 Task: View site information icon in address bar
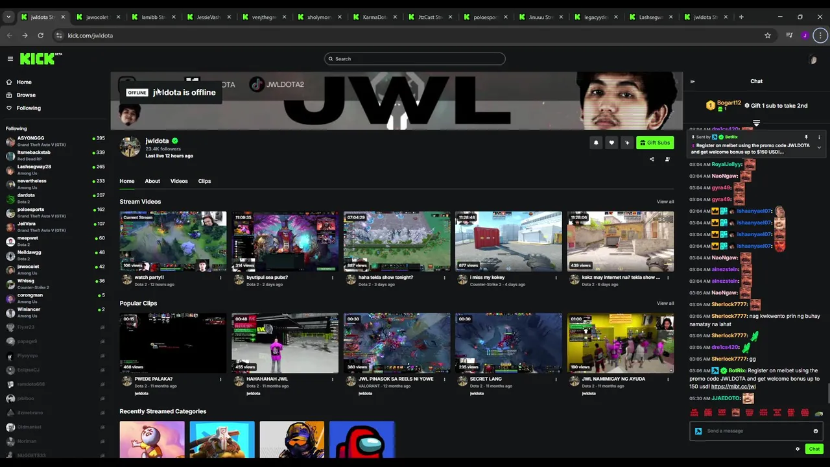59,36
